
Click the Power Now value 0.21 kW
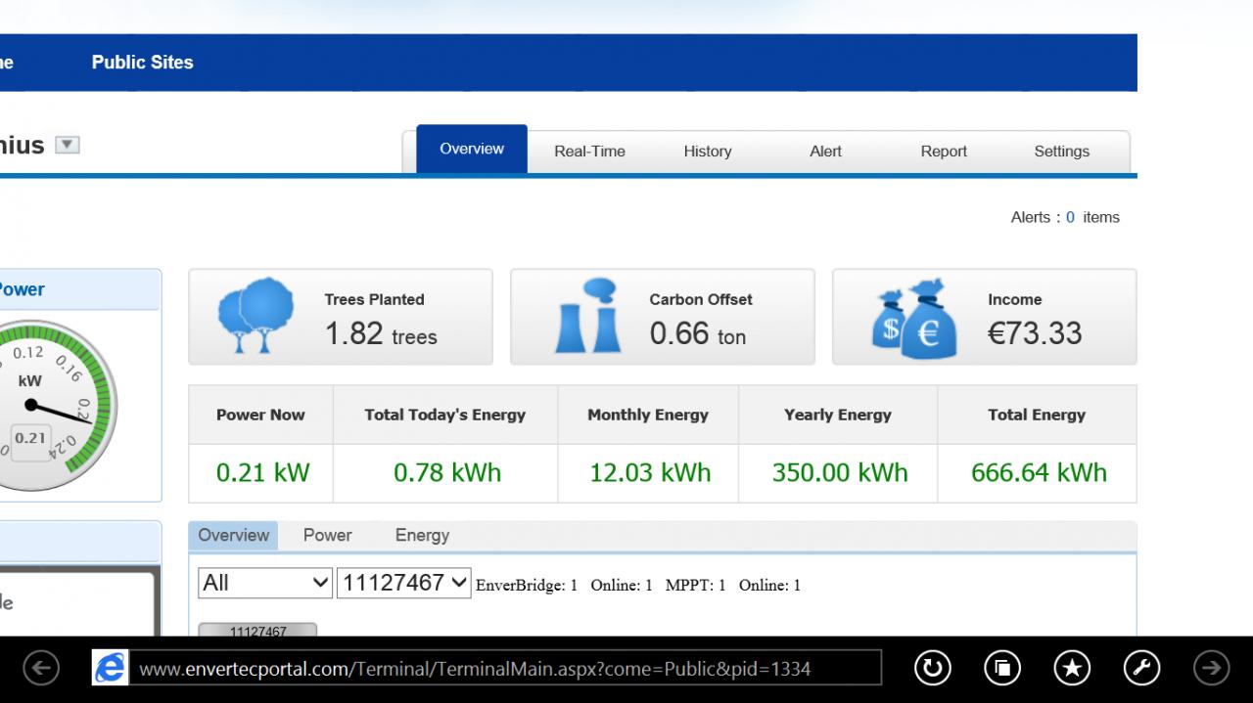coord(262,473)
